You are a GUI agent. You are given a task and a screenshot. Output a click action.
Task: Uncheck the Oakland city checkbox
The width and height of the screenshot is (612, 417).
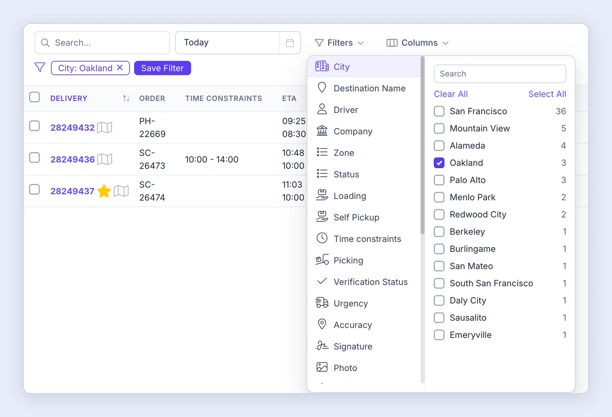pyautogui.click(x=439, y=163)
